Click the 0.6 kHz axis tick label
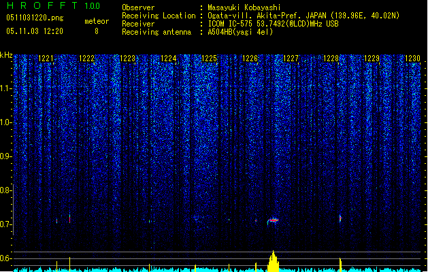The height and width of the screenshot is (272, 428). point(5,258)
